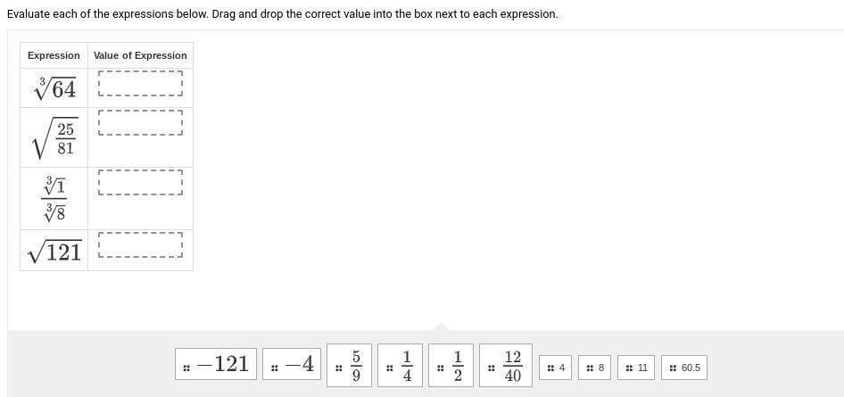Image resolution: width=844 pixels, height=397 pixels.
Task: Click the drag handle on the 5/9 tile
Action: click(x=338, y=368)
